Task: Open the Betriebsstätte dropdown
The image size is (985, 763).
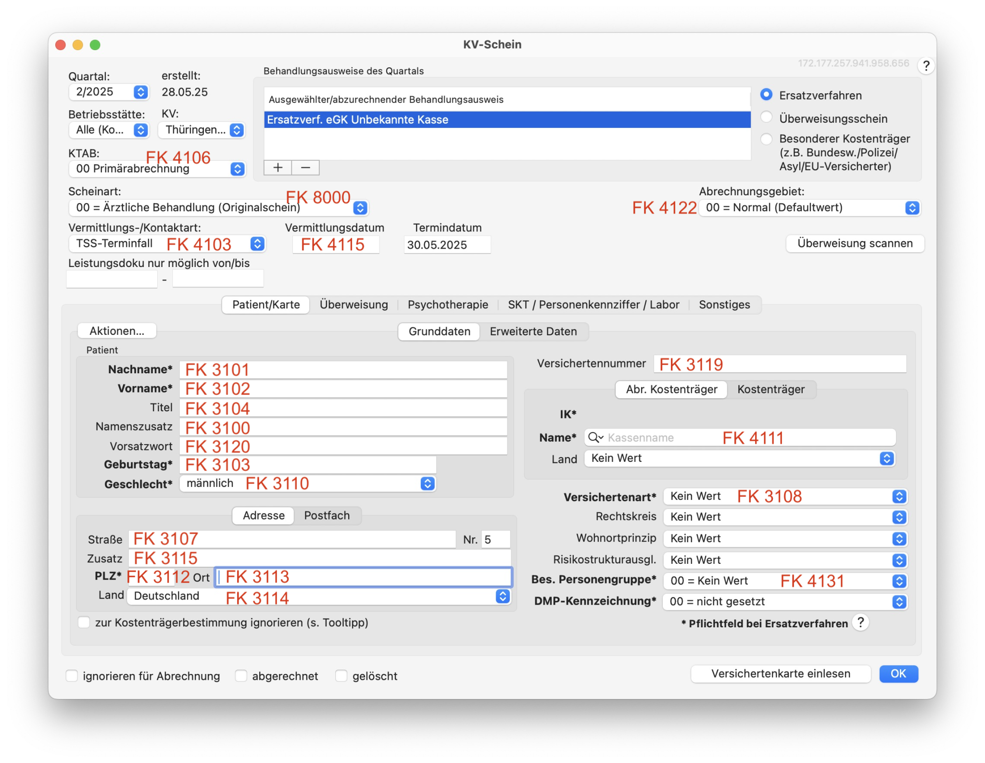Action: tap(109, 130)
